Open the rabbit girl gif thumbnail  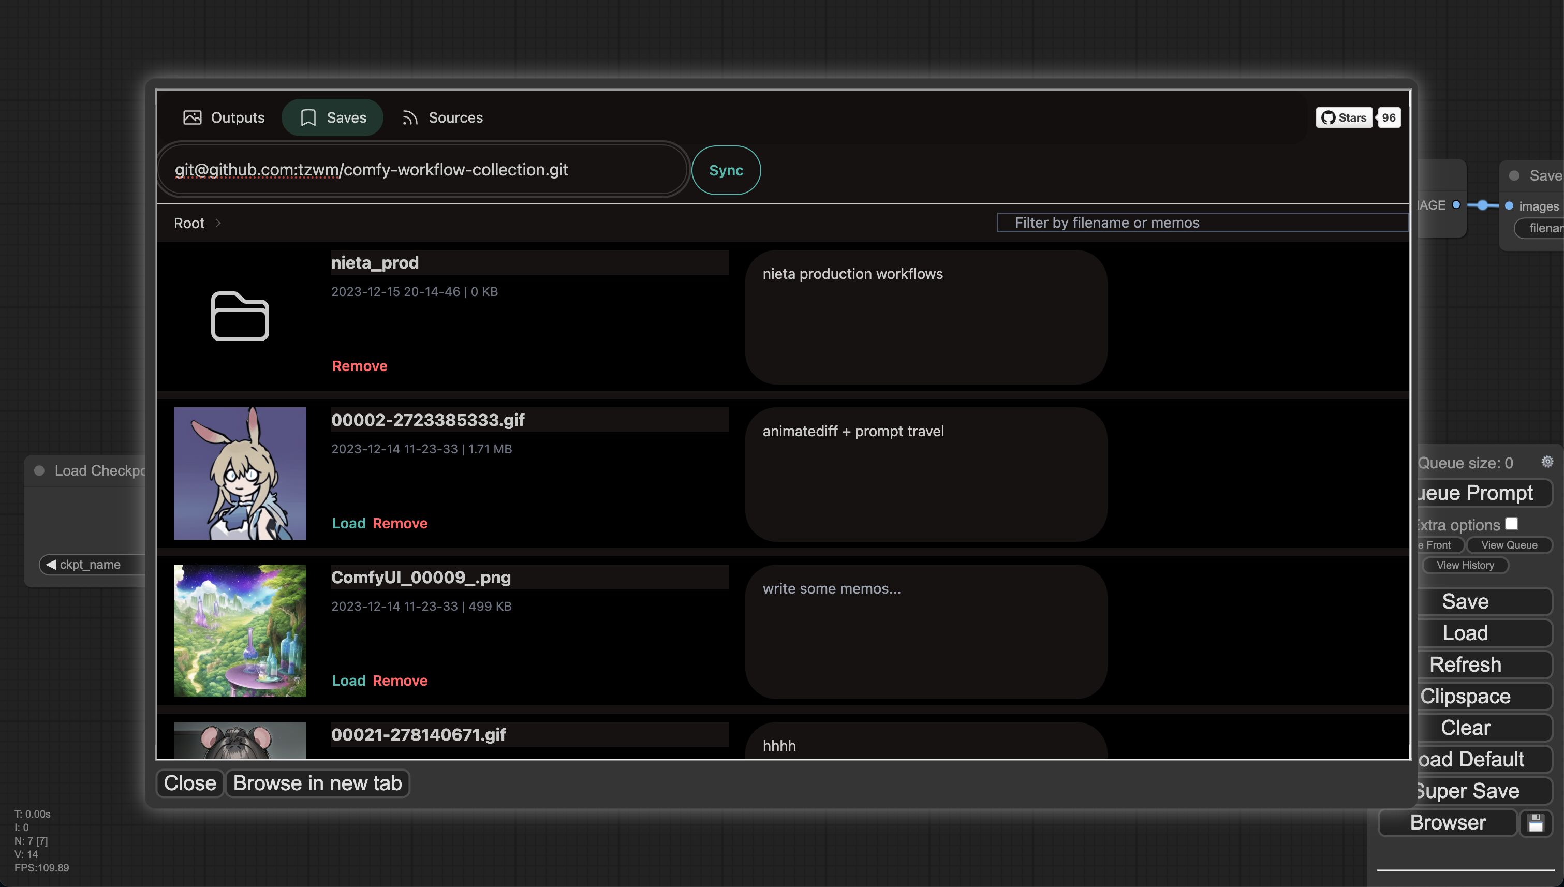coord(240,474)
